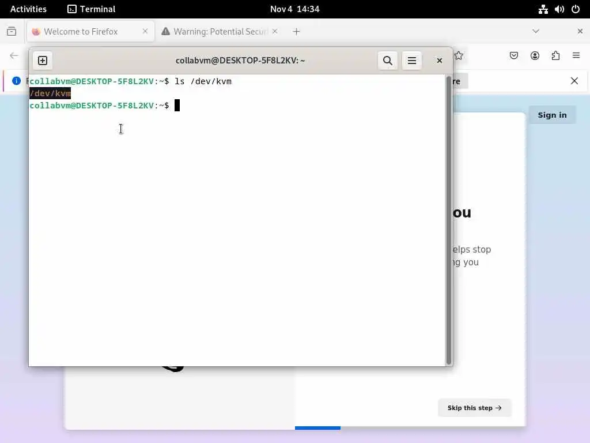
Task: Close the Firefox window
Action: pyautogui.click(x=580, y=31)
